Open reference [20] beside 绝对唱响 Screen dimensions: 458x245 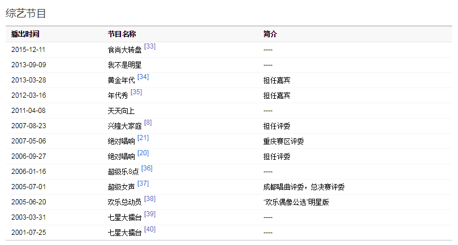(x=143, y=154)
